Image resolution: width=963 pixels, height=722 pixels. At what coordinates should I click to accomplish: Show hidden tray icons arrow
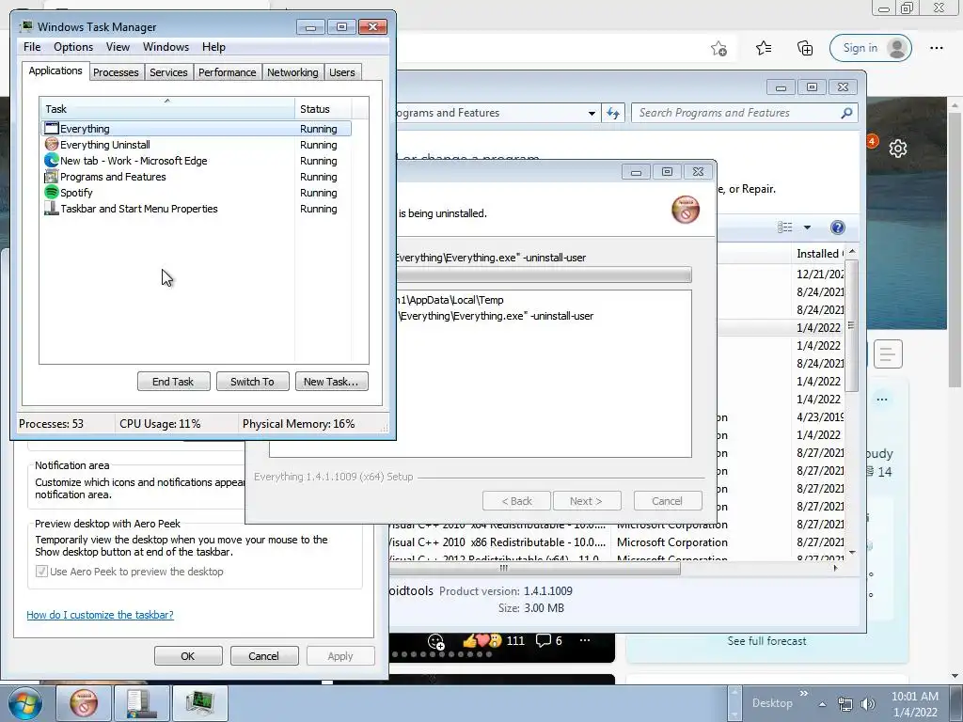coord(822,703)
